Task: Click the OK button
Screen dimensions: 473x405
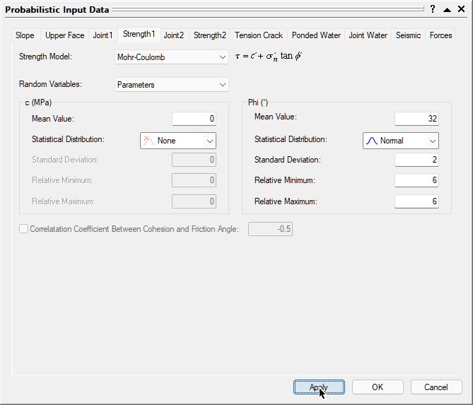Action: click(378, 387)
